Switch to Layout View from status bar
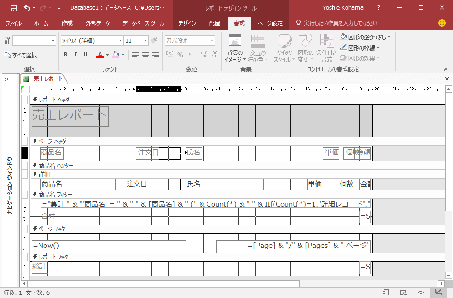The width and height of the screenshot is (453, 298). click(420, 292)
